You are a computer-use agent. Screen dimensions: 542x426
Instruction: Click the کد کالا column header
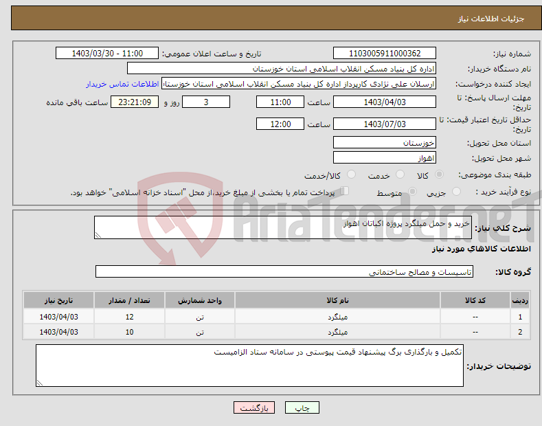tap(475, 300)
